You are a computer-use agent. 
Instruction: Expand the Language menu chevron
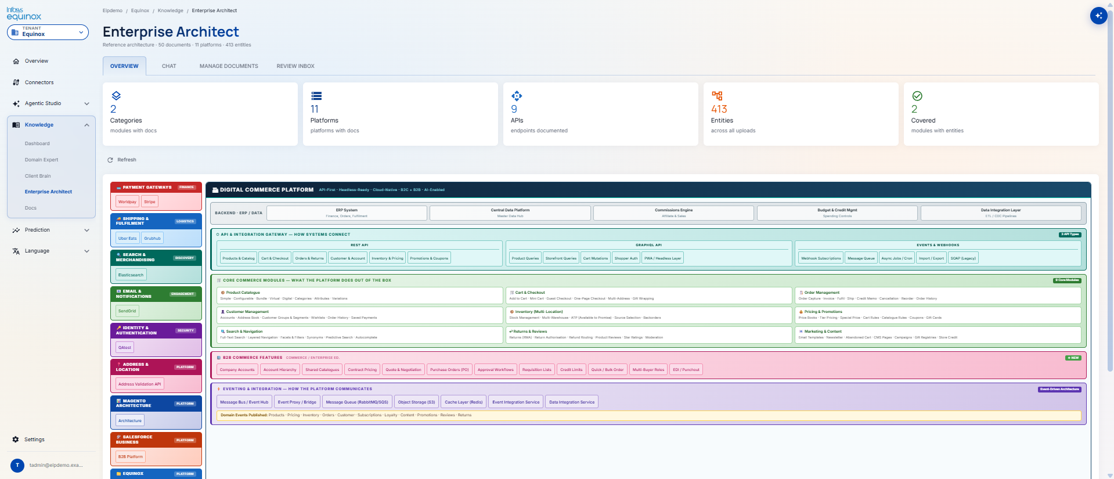pos(87,251)
